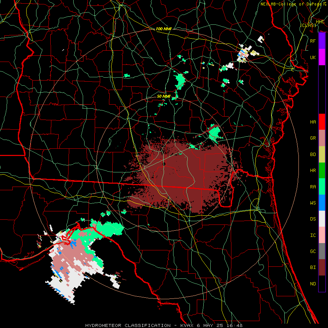Click the IC legend label
The width and height of the screenshot is (328, 328).
point(313,235)
